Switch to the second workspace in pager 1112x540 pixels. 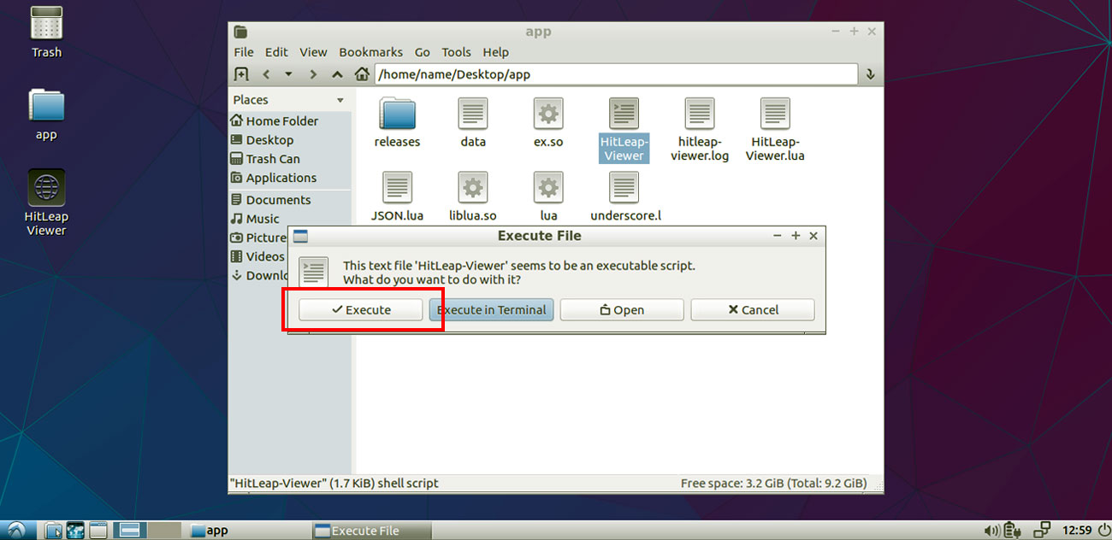[164, 531]
